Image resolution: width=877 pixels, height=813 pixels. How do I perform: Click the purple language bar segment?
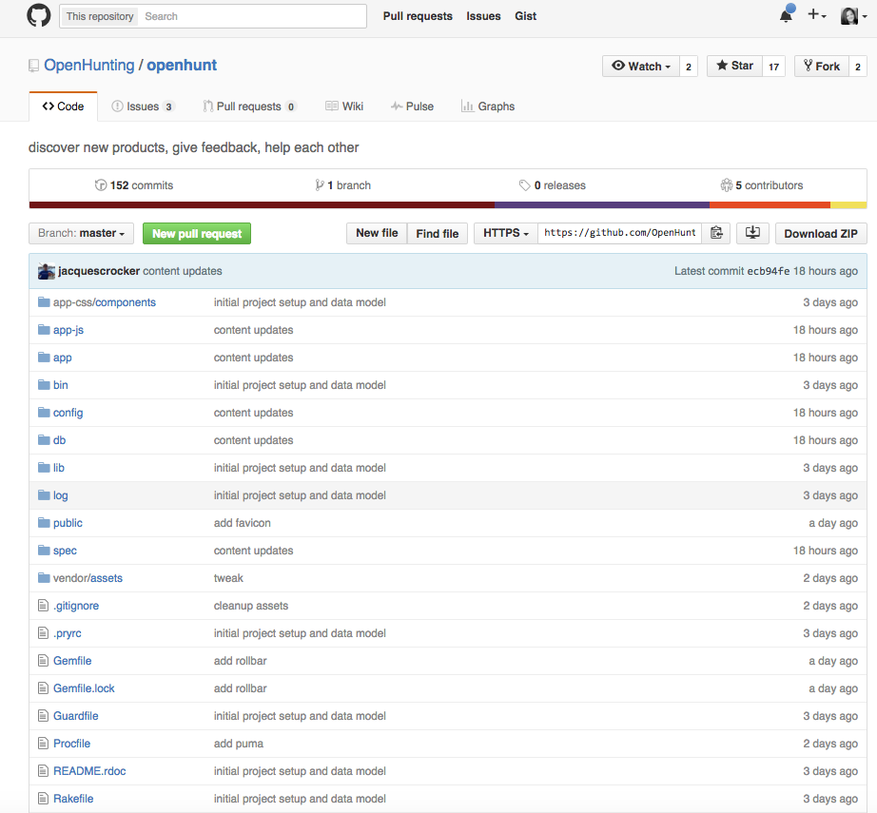click(602, 205)
